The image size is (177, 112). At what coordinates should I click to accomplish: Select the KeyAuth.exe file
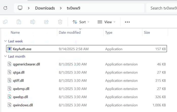tap(22, 49)
